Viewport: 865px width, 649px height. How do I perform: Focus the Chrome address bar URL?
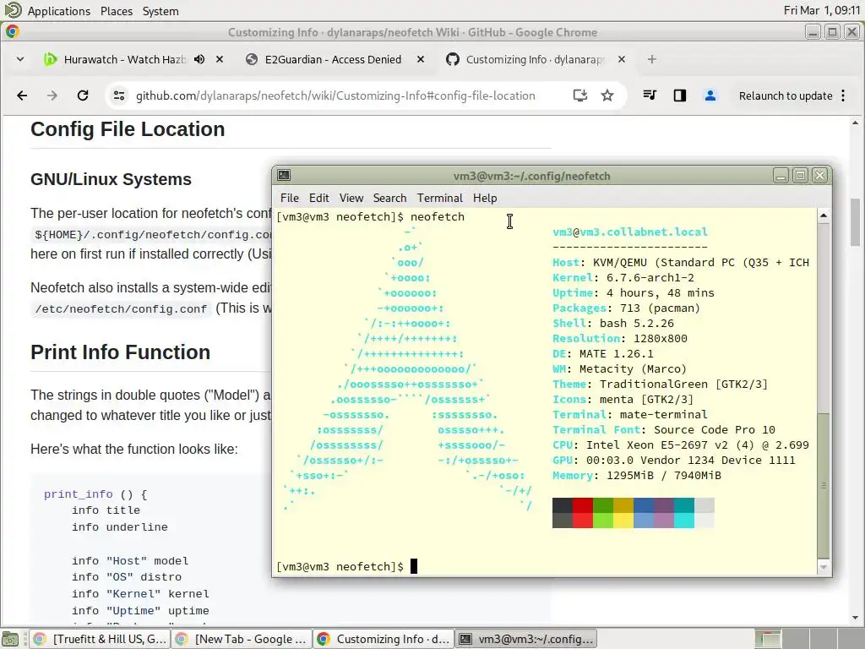click(335, 96)
